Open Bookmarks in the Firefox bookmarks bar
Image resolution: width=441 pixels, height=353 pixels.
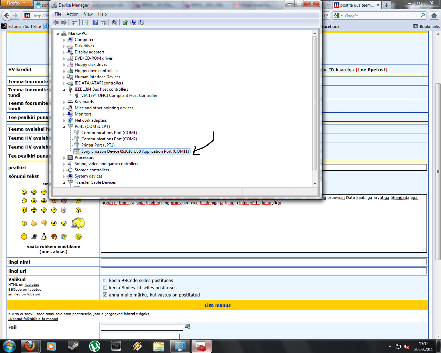click(426, 26)
